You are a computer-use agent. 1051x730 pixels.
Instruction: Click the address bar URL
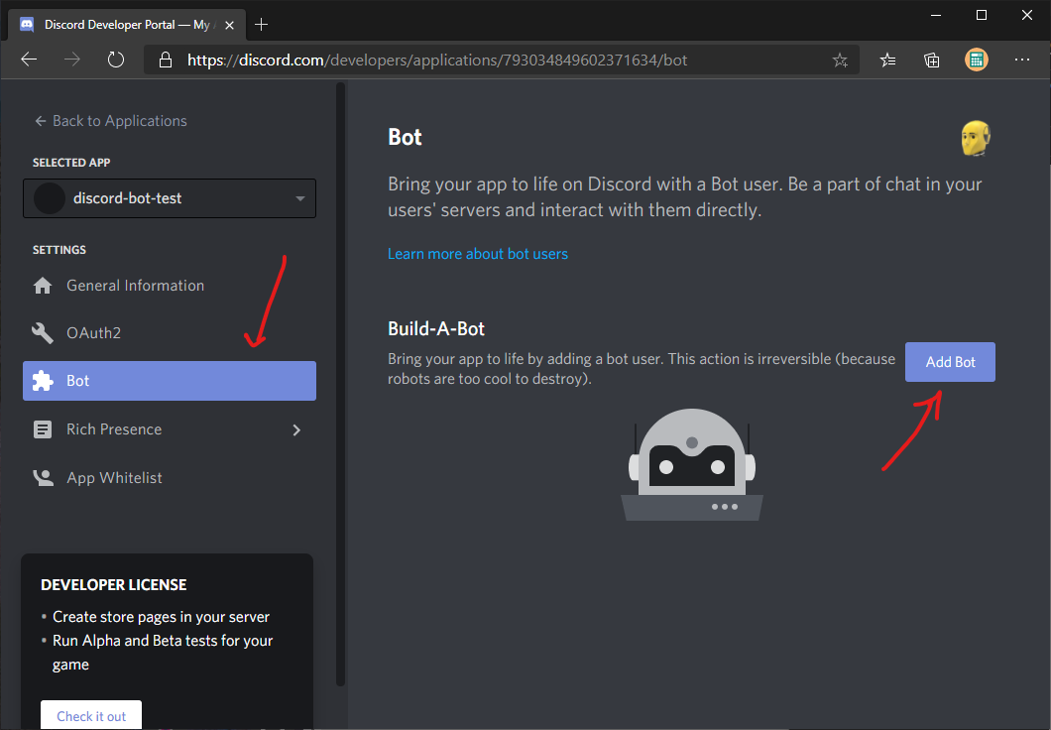click(437, 61)
